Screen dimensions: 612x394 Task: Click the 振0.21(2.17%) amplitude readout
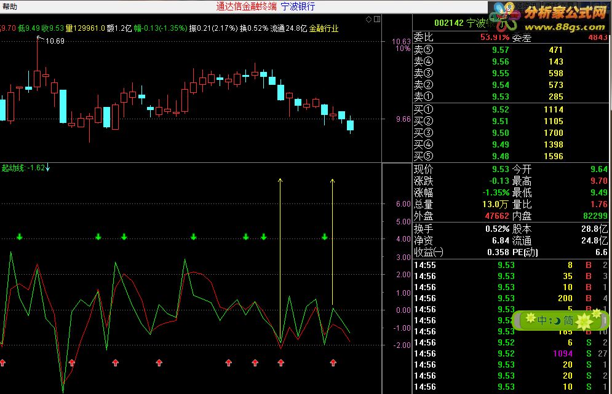click(213, 28)
